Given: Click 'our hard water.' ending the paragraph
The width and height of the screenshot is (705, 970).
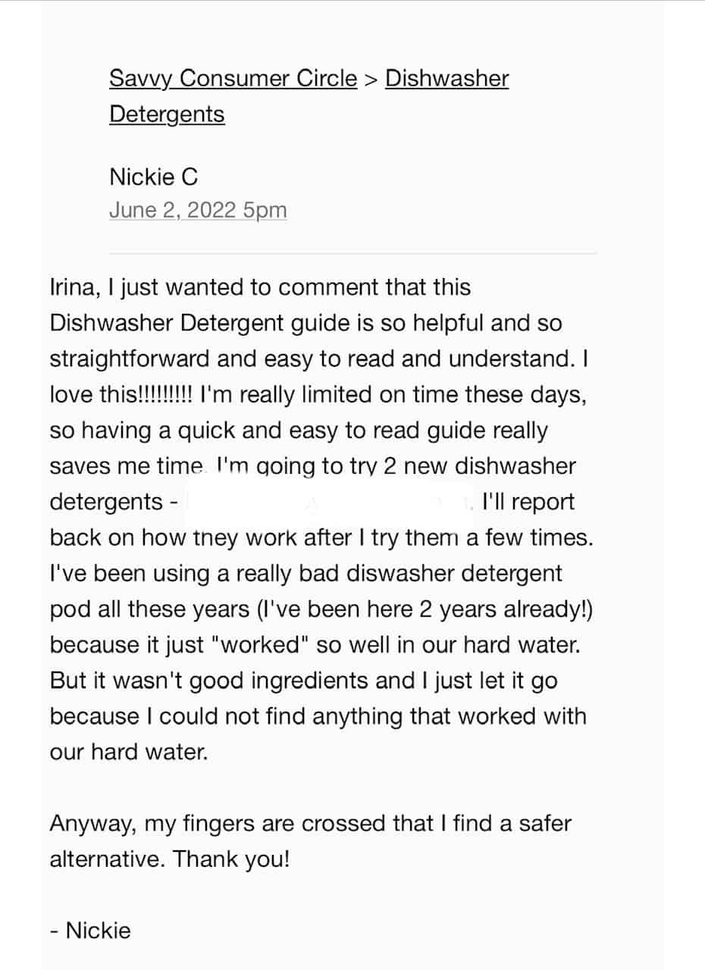Looking at the screenshot, I should (x=128, y=753).
